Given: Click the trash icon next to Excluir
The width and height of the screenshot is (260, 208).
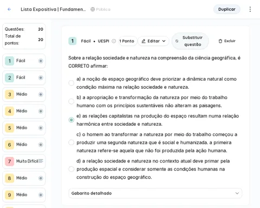Looking at the screenshot, I should 220,41.
